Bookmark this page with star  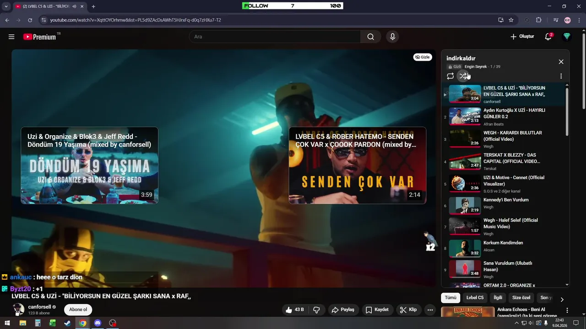(511, 20)
